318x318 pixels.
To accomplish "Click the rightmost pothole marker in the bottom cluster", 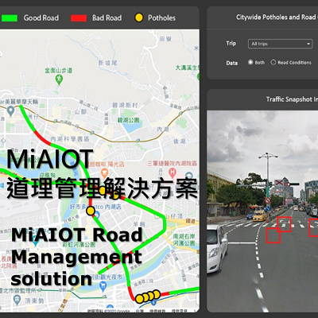I will (157, 294).
